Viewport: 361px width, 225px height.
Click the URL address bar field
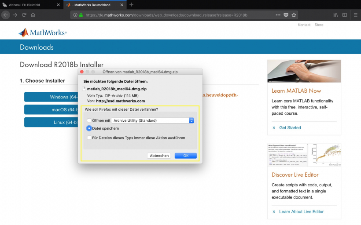pyautogui.click(x=176, y=15)
